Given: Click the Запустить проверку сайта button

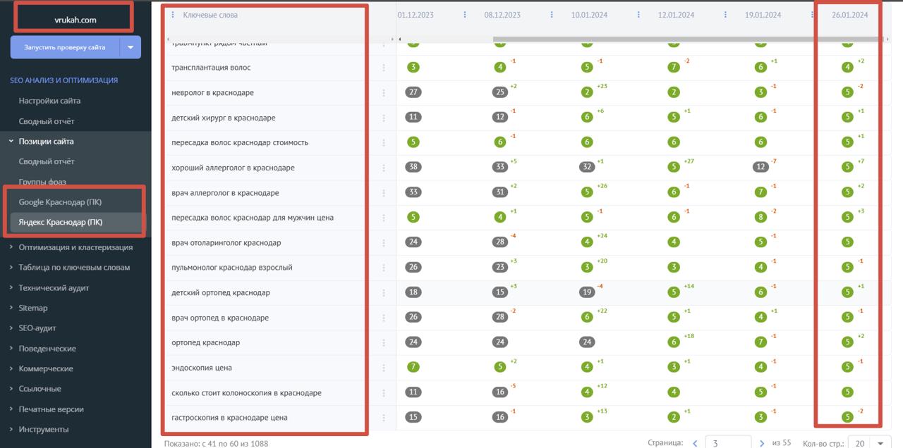Looking at the screenshot, I should point(65,47).
